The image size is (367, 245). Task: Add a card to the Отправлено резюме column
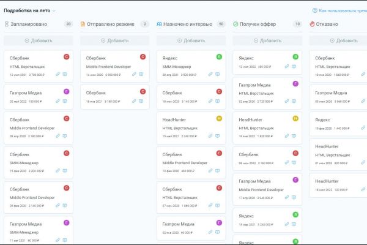pos(115,41)
